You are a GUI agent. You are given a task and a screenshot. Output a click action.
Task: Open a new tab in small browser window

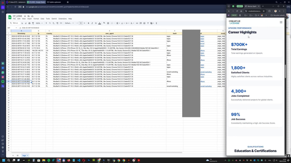point(263,6)
